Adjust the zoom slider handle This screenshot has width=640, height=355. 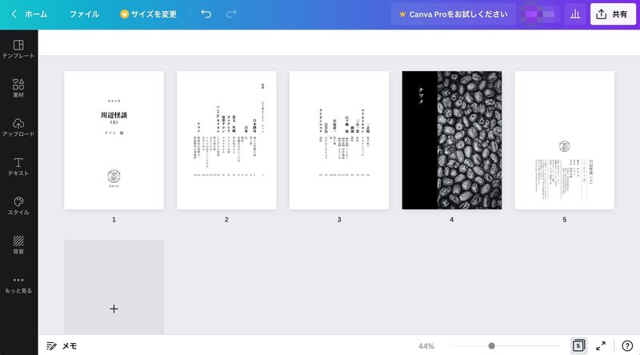491,346
